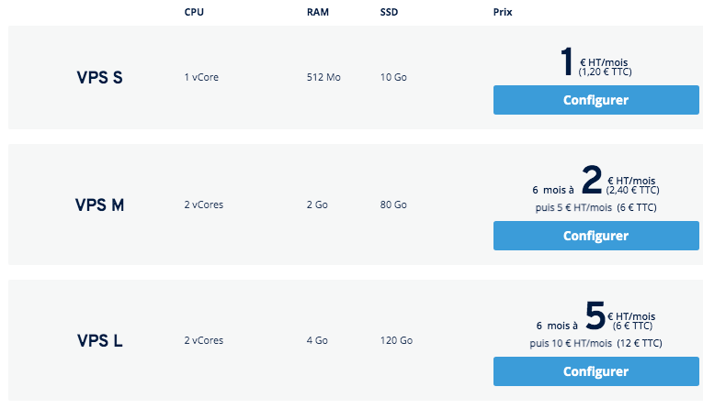The width and height of the screenshot is (703, 409).
Task: Click the large price 2 for VPS M
Action: point(592,180)
